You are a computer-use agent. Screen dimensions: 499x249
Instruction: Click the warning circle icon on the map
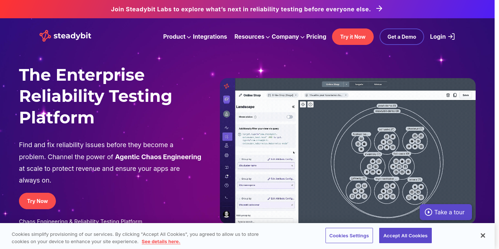pos(311,104)
